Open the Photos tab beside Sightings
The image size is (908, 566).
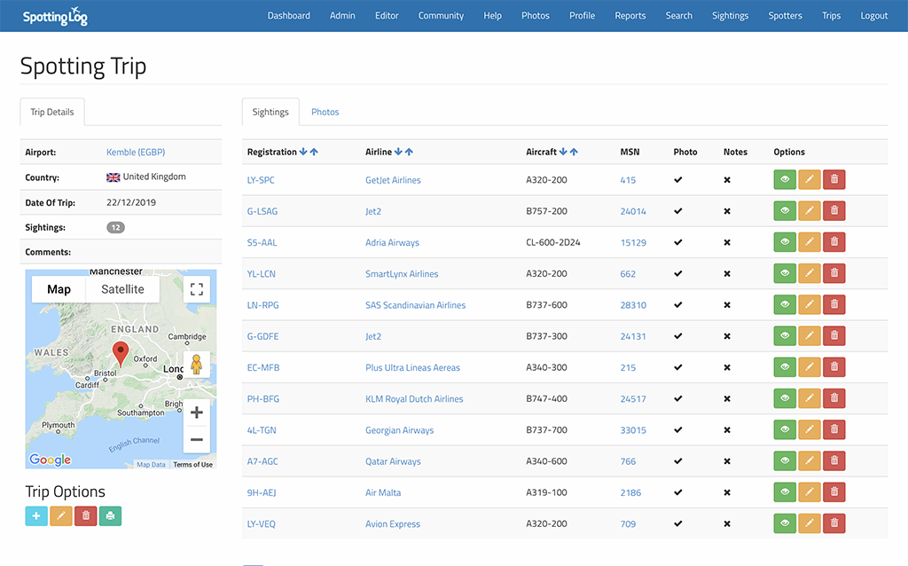(325, 112)
